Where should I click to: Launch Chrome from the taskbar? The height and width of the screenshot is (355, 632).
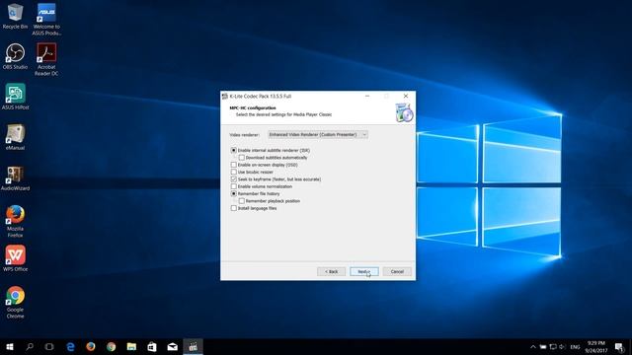tap(112, 346)
